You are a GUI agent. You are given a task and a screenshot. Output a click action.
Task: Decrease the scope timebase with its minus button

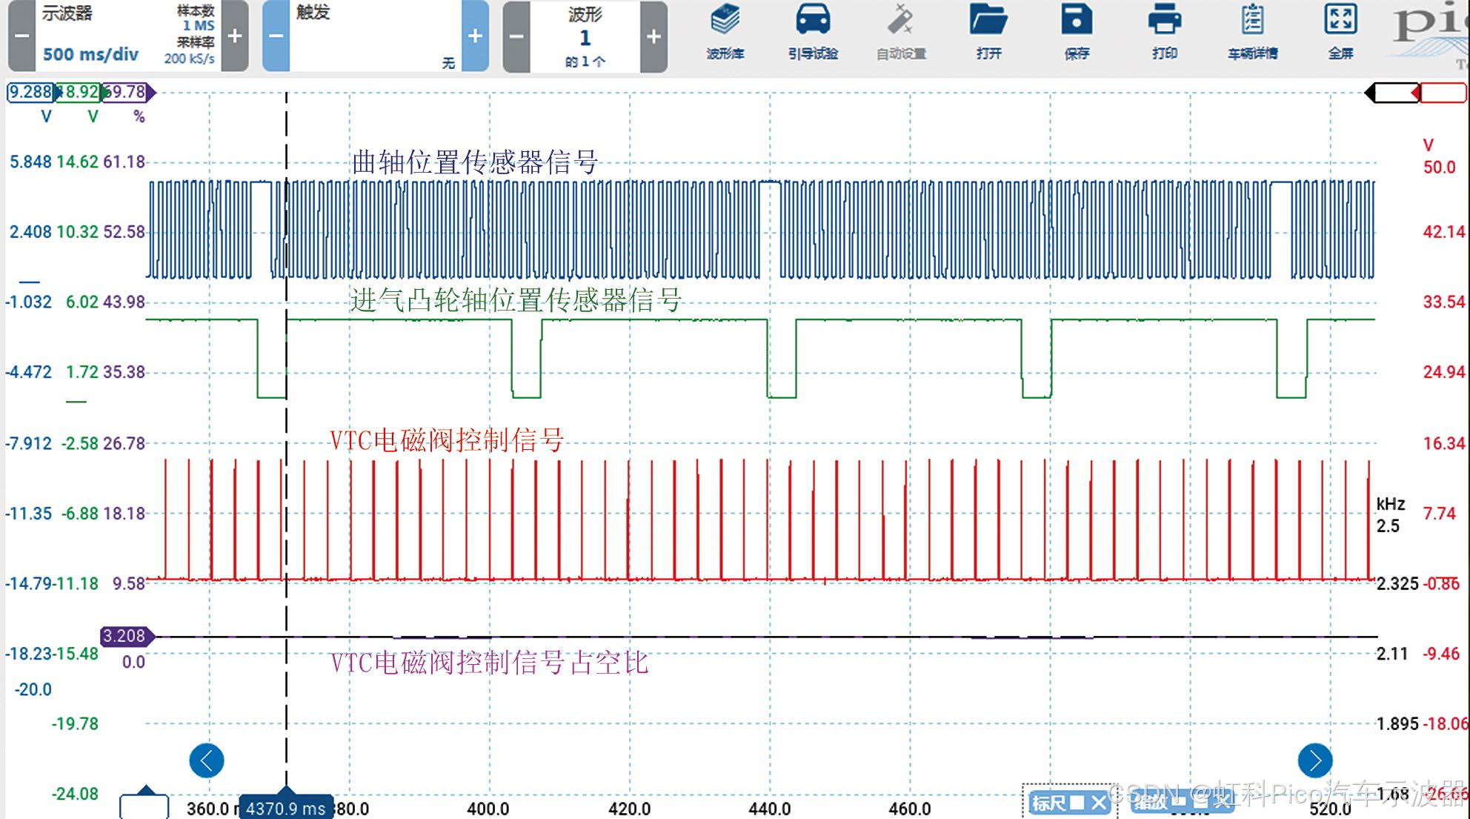[x=22, y=36]
